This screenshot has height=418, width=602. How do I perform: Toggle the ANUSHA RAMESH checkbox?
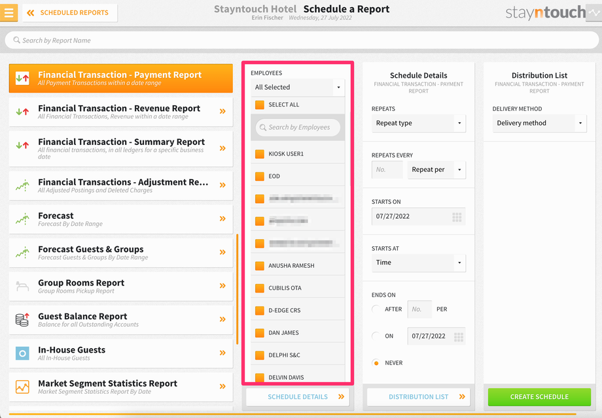pos(260,266)
